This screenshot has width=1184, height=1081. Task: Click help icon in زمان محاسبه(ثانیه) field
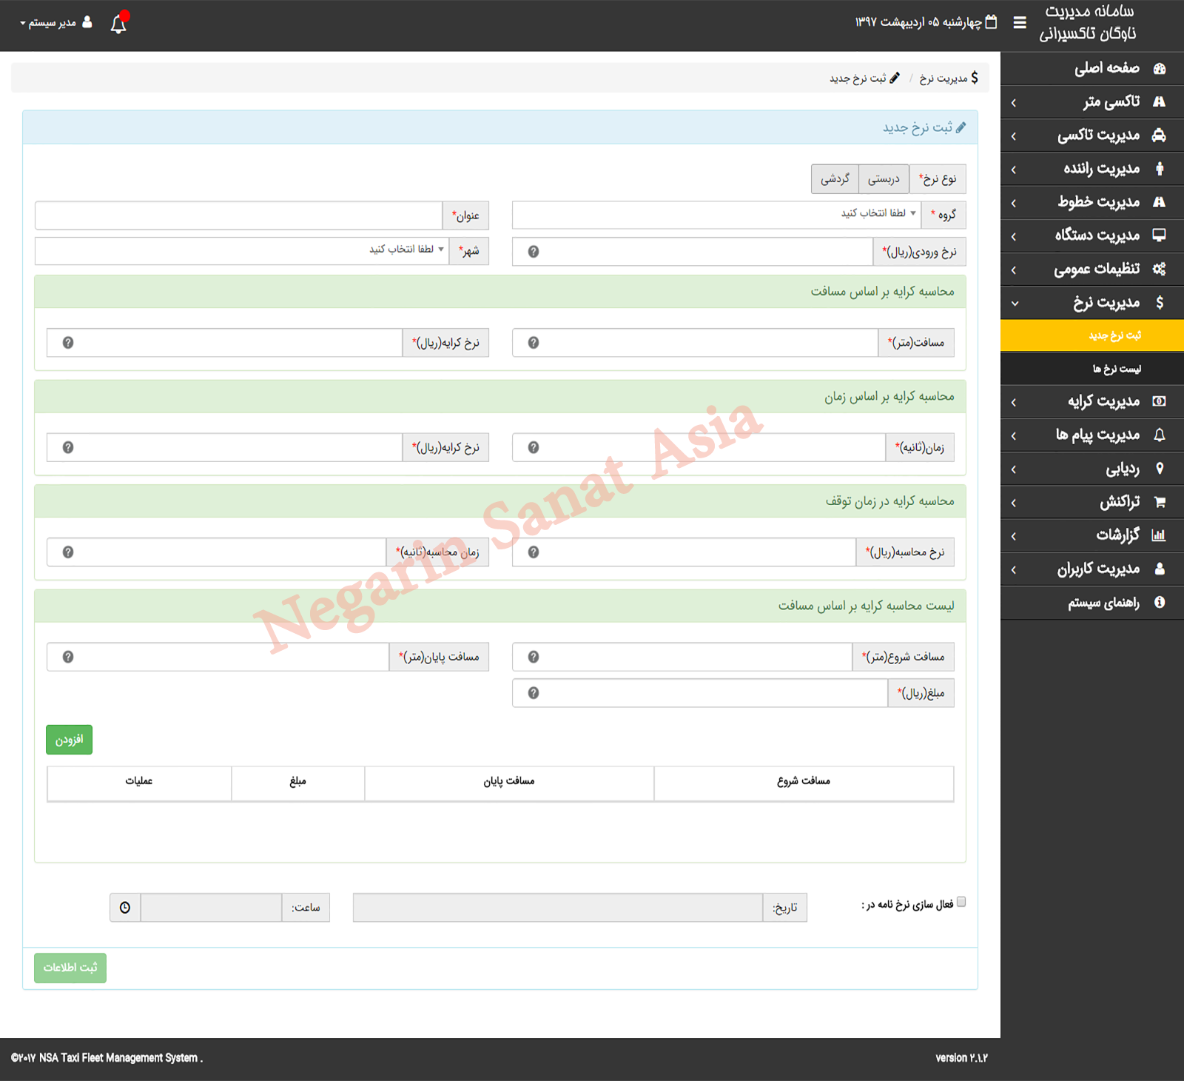[68, 552]
